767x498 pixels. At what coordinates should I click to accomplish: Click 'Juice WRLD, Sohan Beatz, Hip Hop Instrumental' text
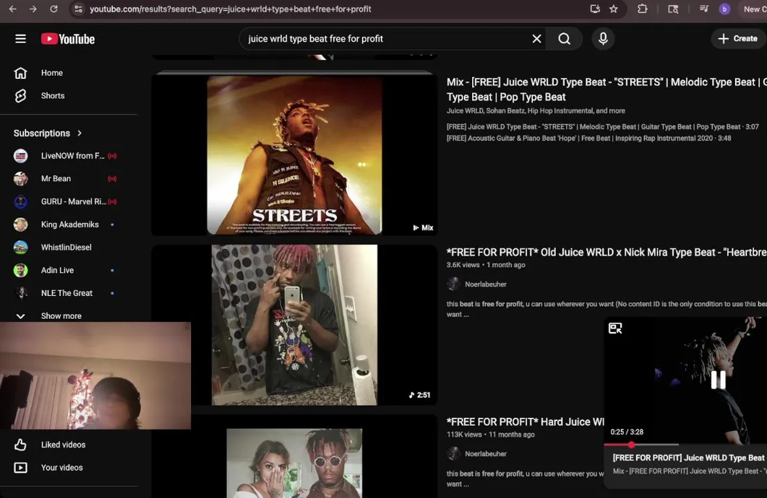[x=536, y=111]
